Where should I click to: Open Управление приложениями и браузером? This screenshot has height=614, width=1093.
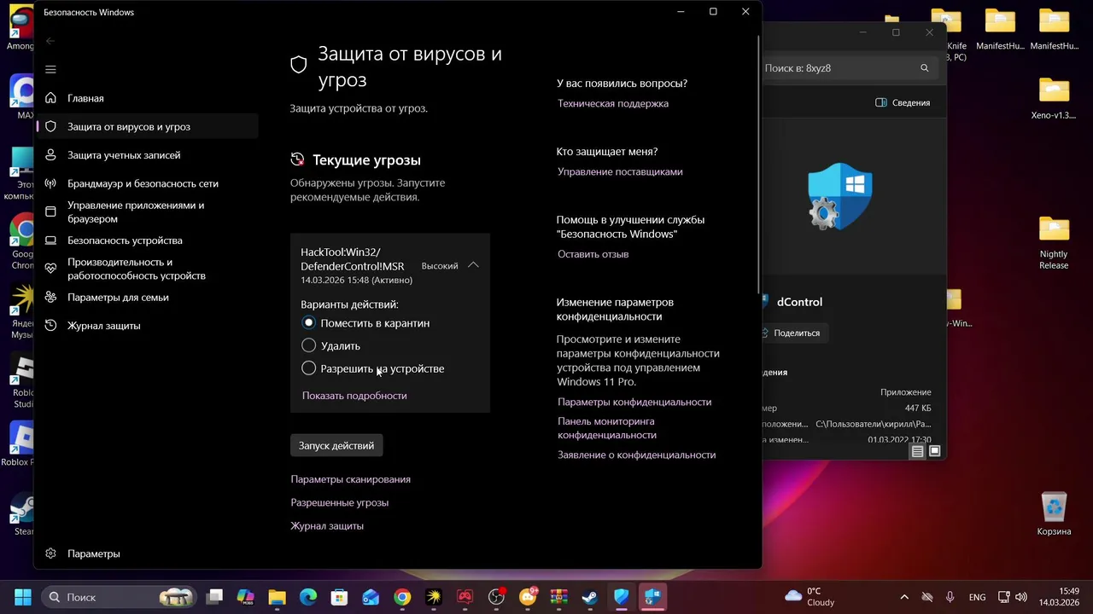[x=147, y=212]
